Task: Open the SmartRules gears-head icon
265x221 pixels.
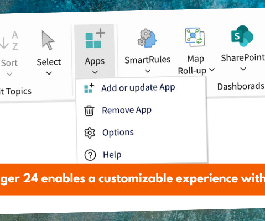Action: [x=147, y=38]
